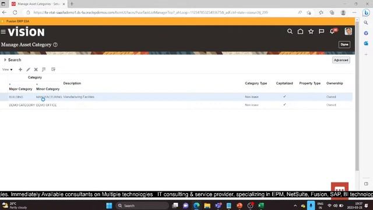Click the Detach table icon
Viewport: 373px width, 210px height.
[x=53, y=69]
